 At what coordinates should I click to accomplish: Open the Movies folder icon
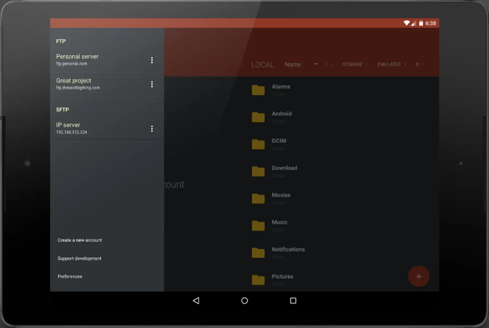258,198
